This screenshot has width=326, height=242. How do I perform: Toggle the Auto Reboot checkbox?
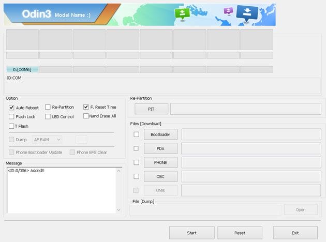click(x=11, y=108)
